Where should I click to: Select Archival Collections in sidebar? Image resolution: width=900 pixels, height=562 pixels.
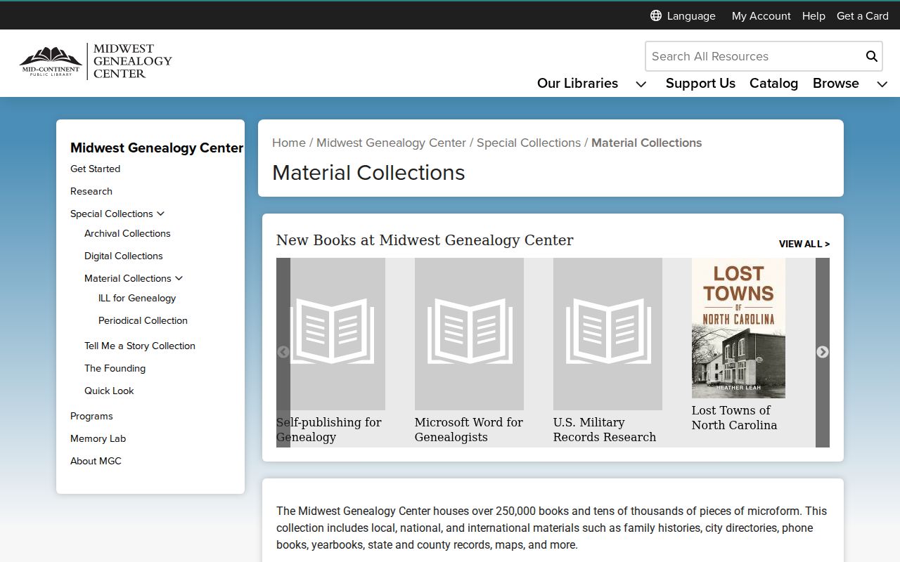pyautogui.click(x=127, y=233)
